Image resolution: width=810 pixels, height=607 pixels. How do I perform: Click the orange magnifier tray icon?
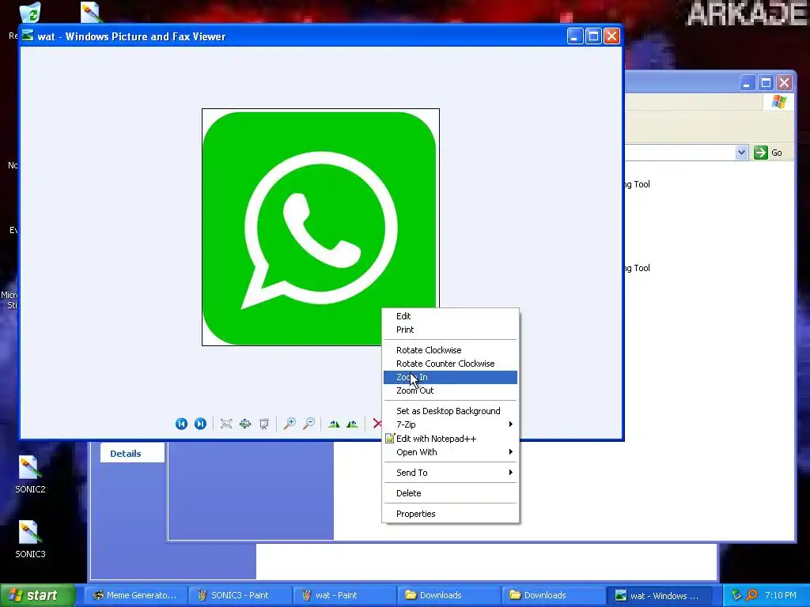click(x=751, y=595)
